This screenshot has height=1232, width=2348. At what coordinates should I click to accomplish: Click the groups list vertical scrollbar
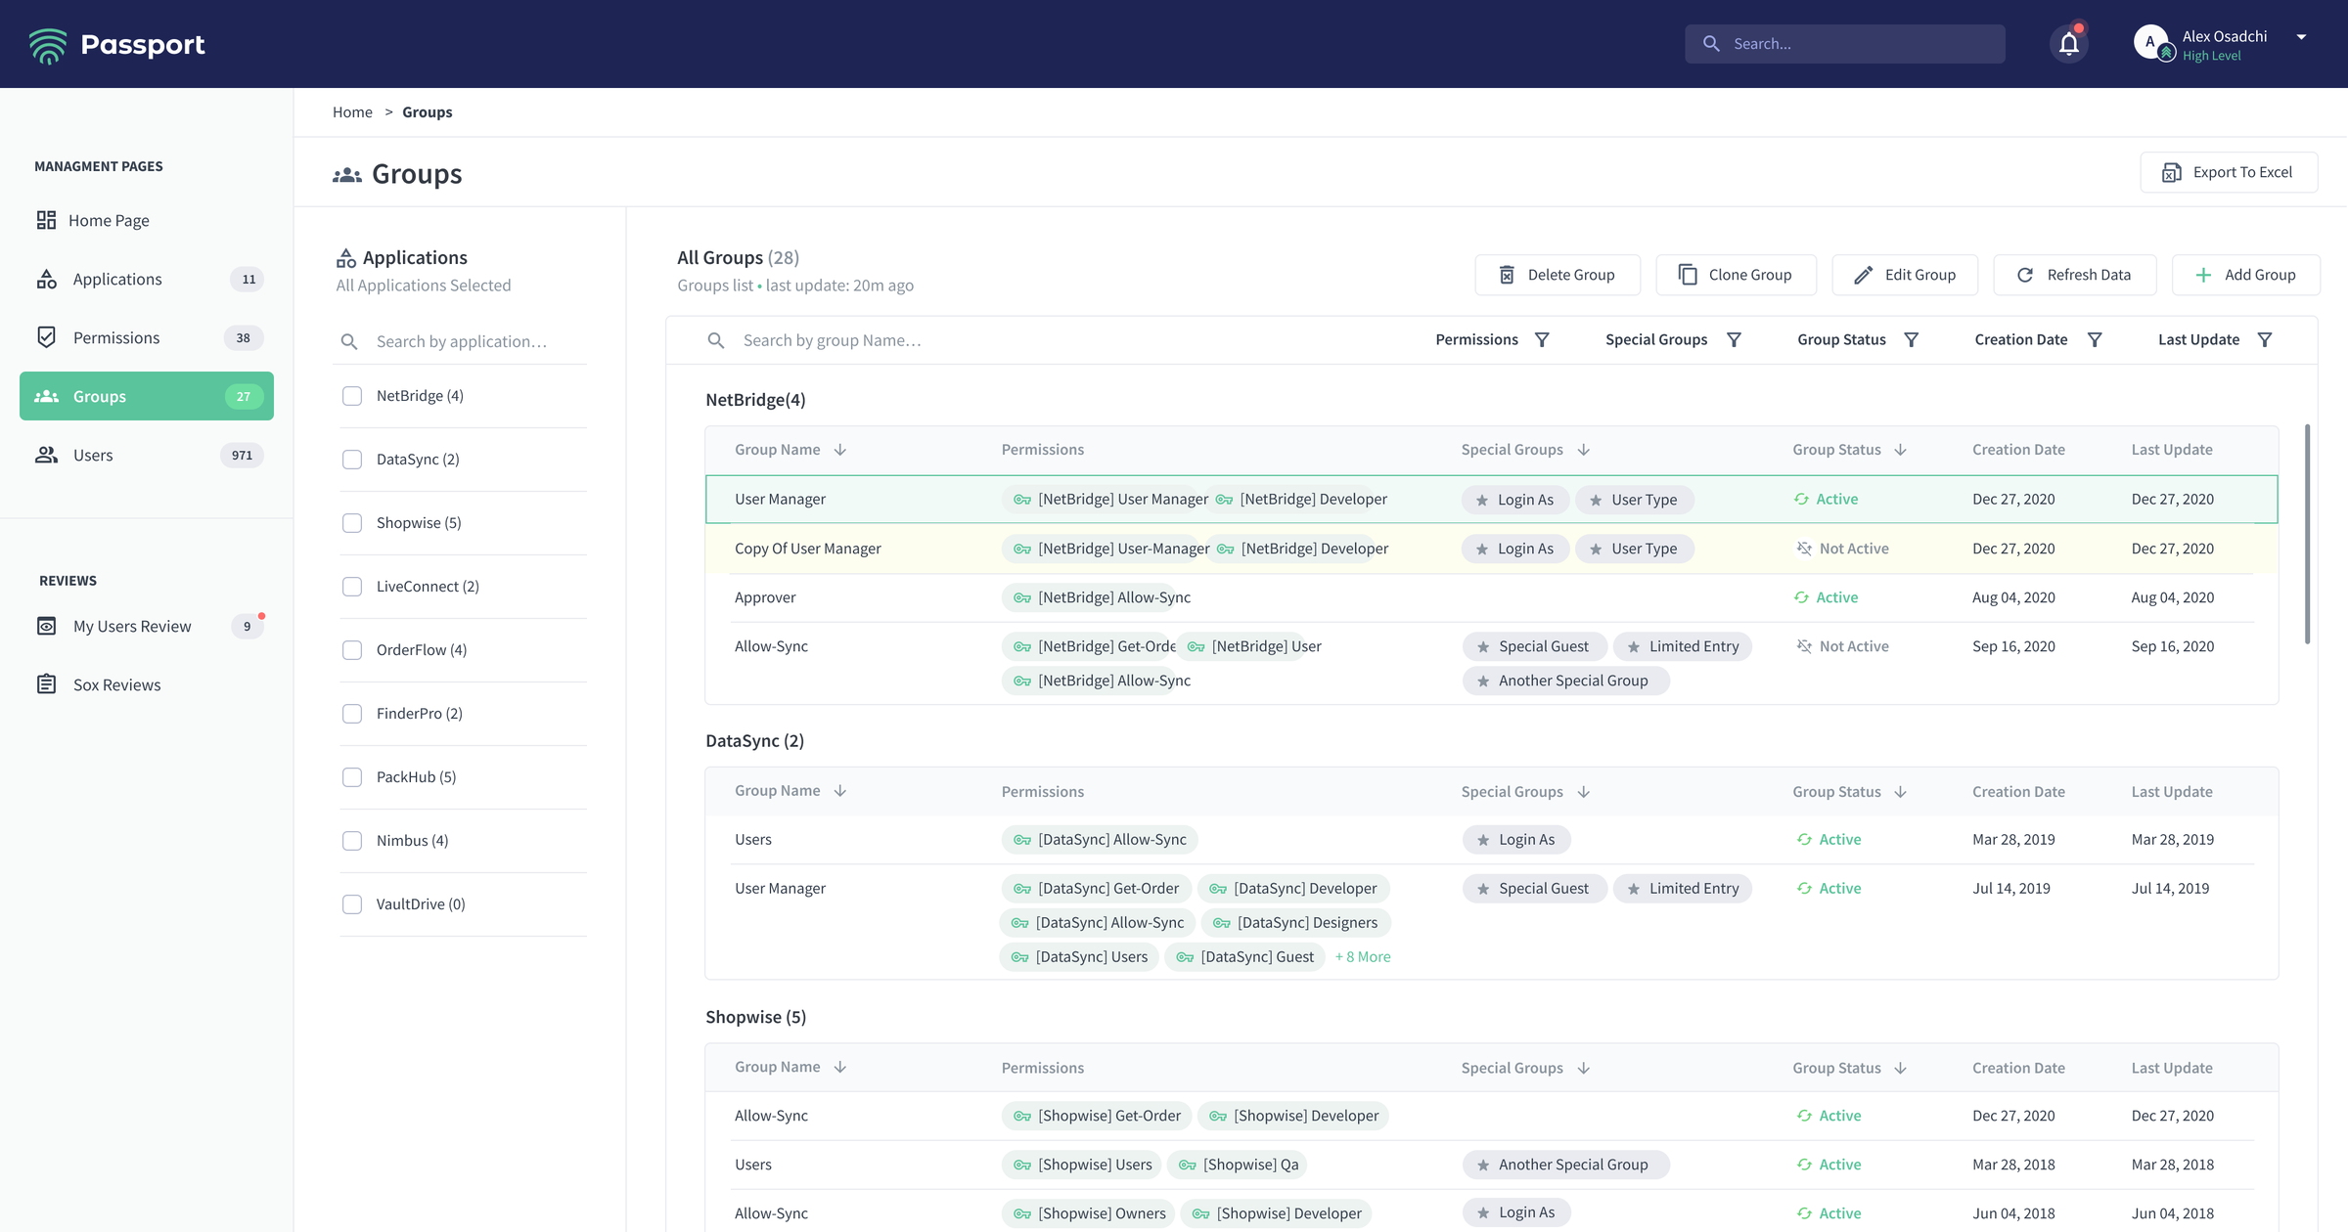(2307, 534)
